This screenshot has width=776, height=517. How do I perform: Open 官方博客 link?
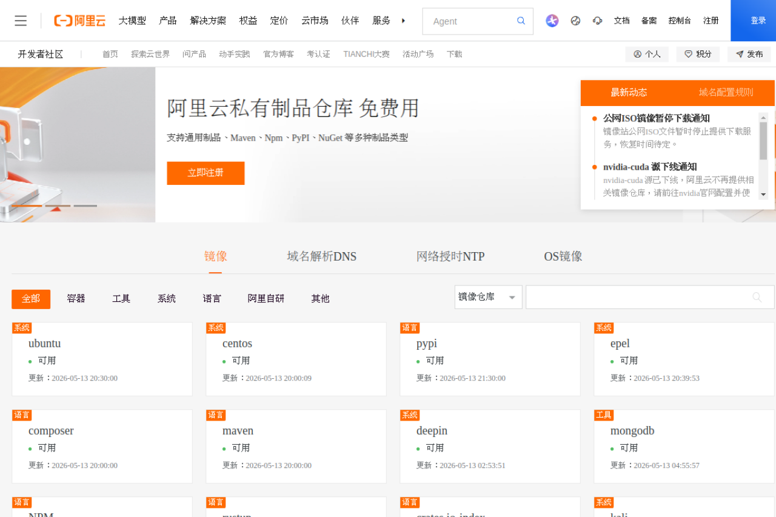tap(278, 54)
